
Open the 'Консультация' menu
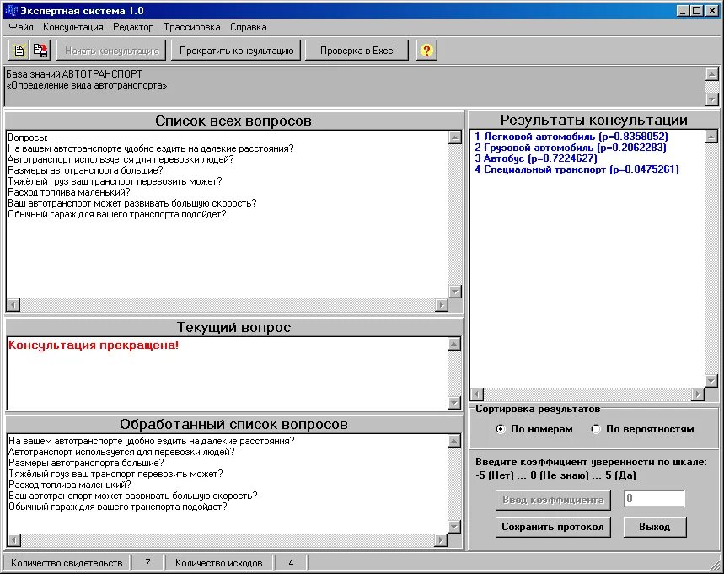pyautogui.click(x=73, y=27)
